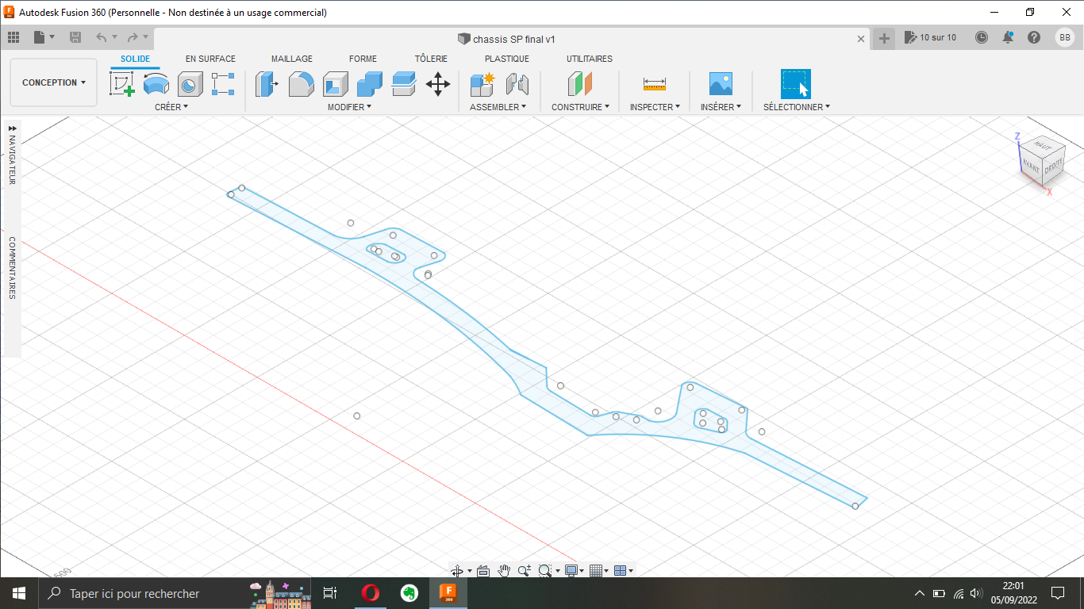Switch to the FORME tab
Image resolution: width=1084 pixels, height=609 pixels.
(363, 59)
